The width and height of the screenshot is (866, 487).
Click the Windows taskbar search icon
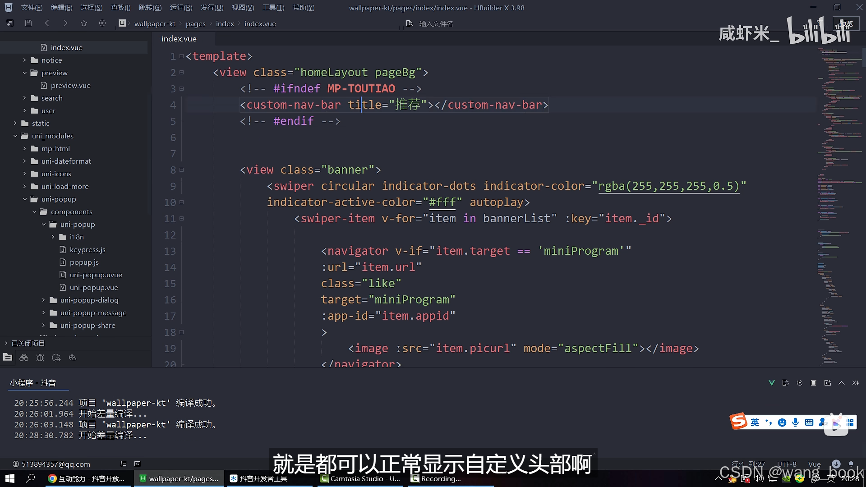point(30,478)
